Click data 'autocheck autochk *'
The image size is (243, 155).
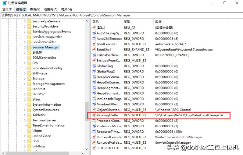170,44
